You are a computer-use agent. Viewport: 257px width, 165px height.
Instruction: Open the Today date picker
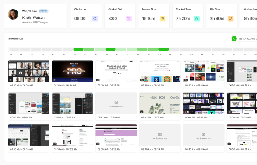(248, 38)
